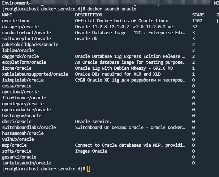Click the switchboardlabs/oracle image name
This screenshot has width=219, height=177.
(x=29, y=127)
